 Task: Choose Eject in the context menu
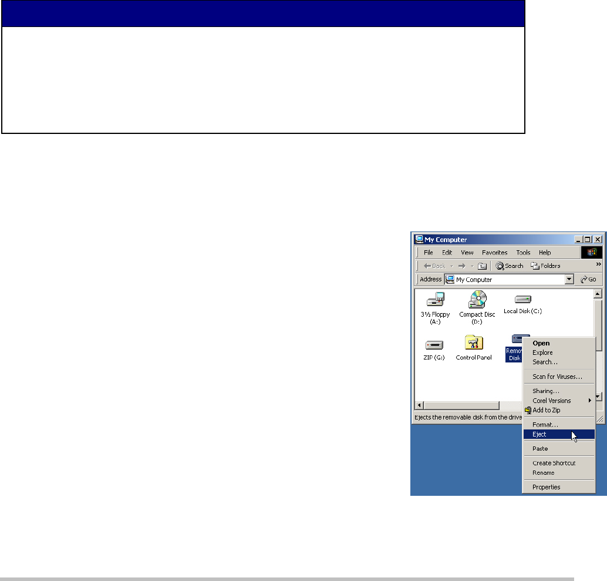click(x=559, y=434)
